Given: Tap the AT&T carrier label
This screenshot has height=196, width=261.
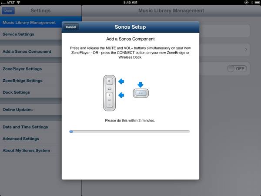Looking at the screenshot, I should 10,2.
